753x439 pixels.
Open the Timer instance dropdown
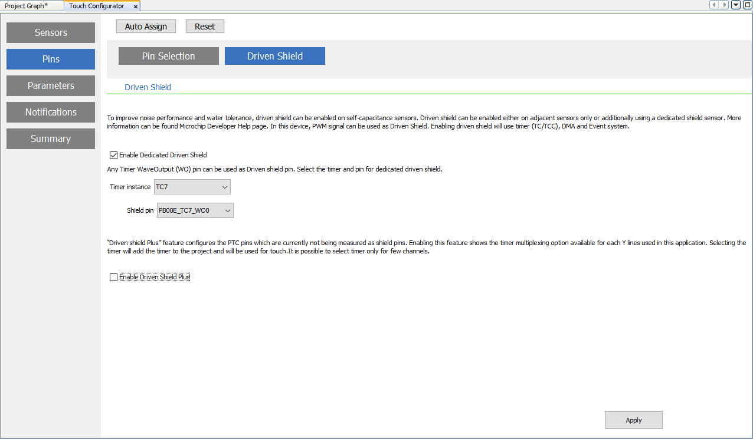pos(192,187)
